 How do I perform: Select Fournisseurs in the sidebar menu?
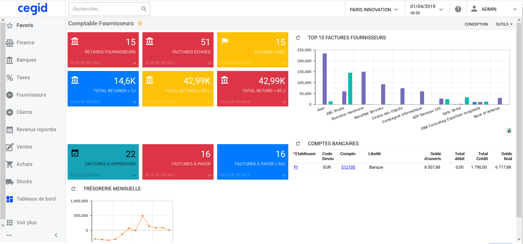click(x=31, y=95)
